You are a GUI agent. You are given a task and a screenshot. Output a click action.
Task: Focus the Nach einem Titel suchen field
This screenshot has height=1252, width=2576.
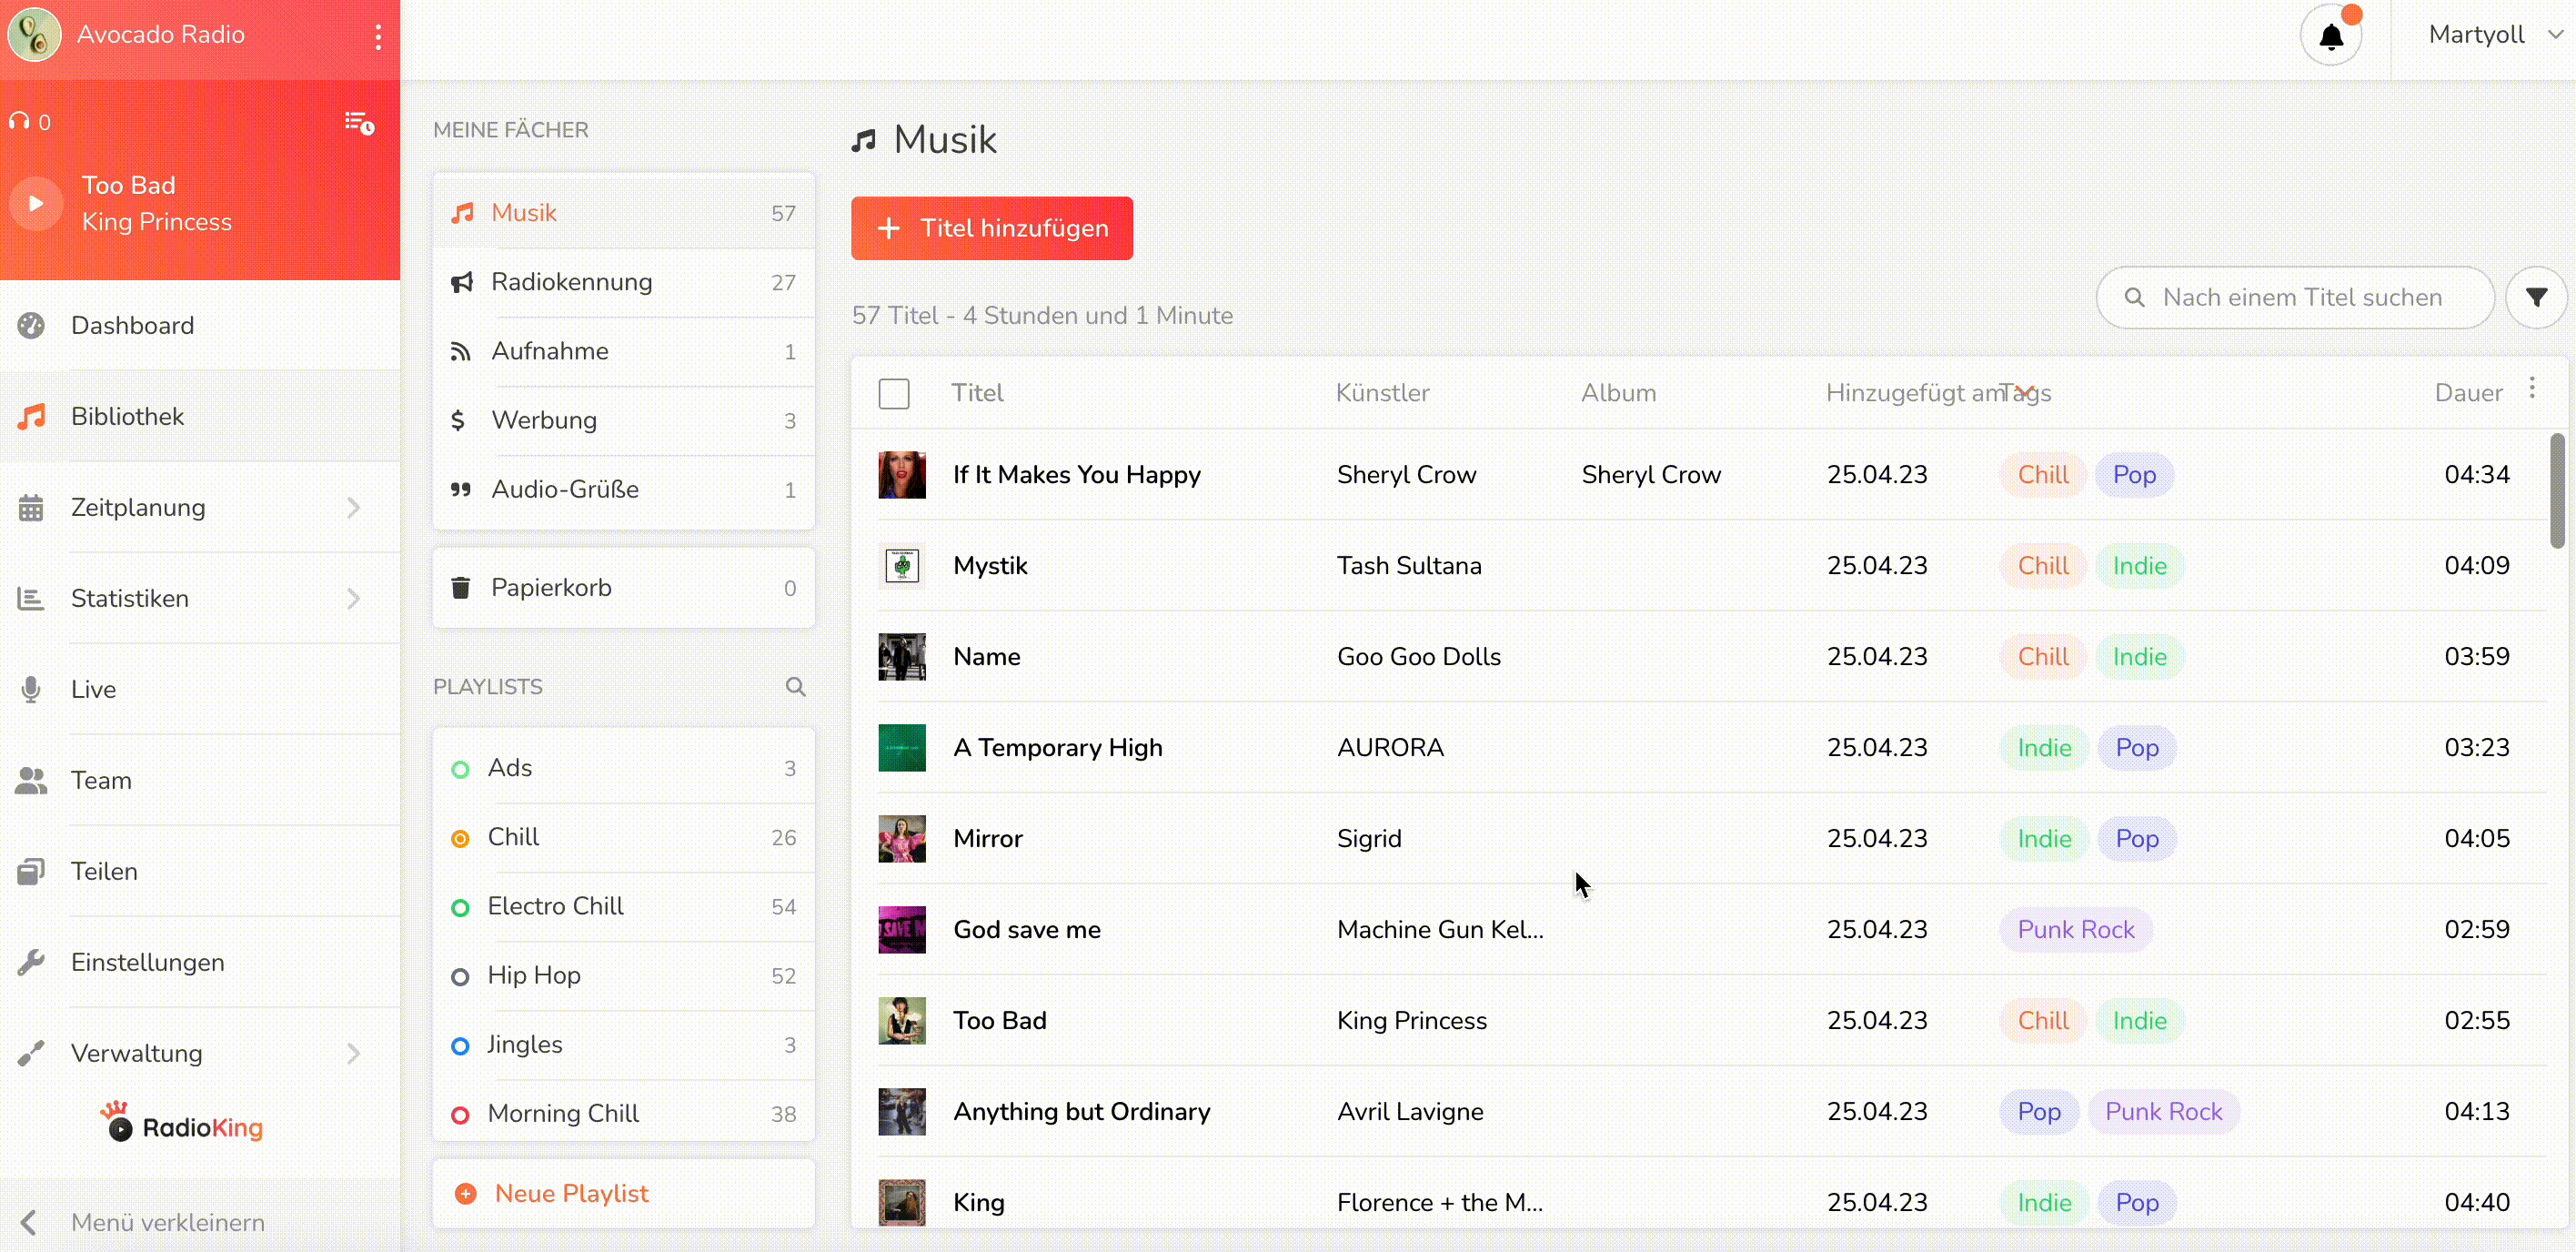pyautogui.click(x=2295, y=297)
